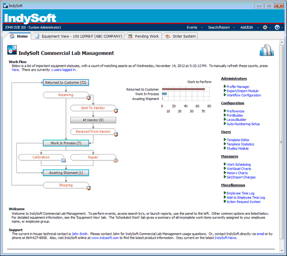Open the Action Request System link
This screenshot has height=256, width=287.
[243, 202]
